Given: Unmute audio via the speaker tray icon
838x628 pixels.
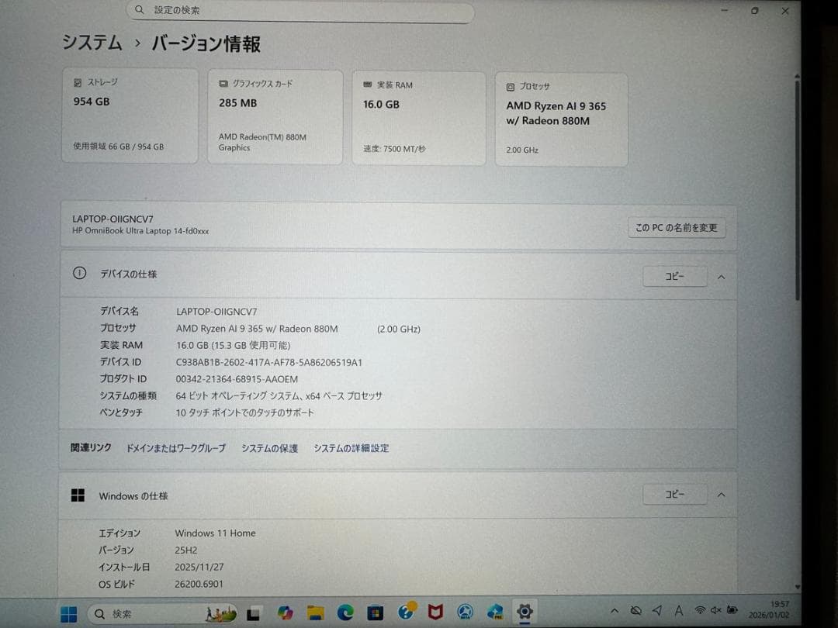Looking at the screenshot, I should coord(715,610).
